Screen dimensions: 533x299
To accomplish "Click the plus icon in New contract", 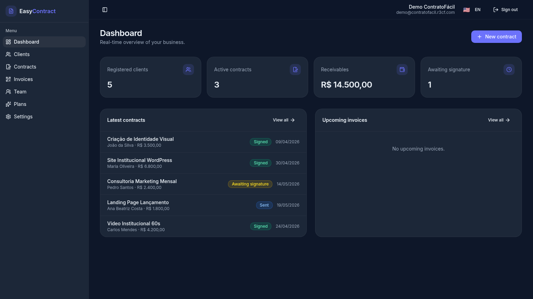I will 480,37.
